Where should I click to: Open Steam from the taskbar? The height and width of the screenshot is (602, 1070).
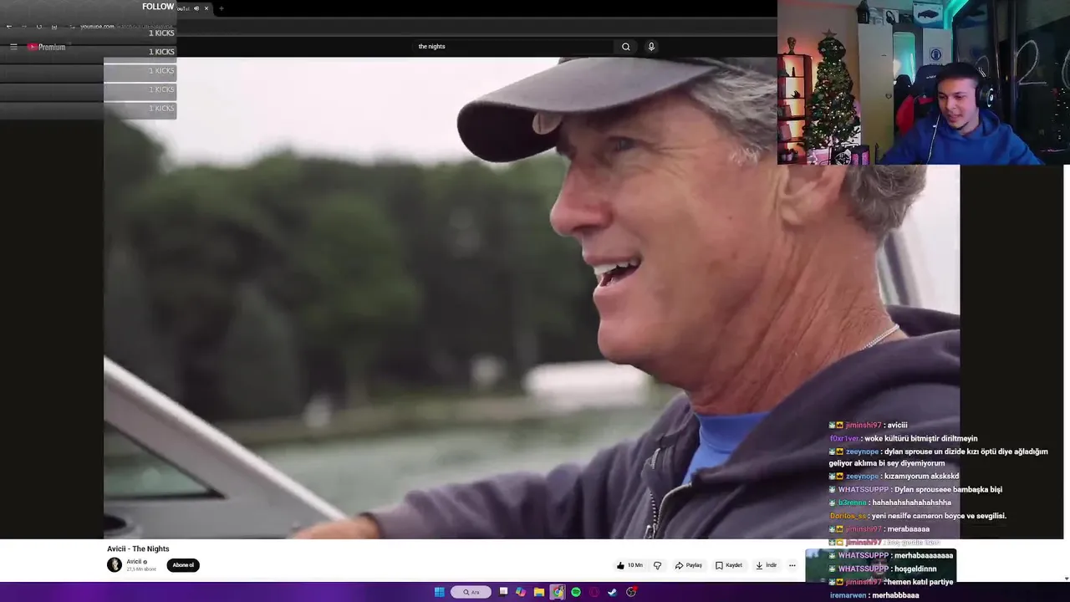(613, 592)
